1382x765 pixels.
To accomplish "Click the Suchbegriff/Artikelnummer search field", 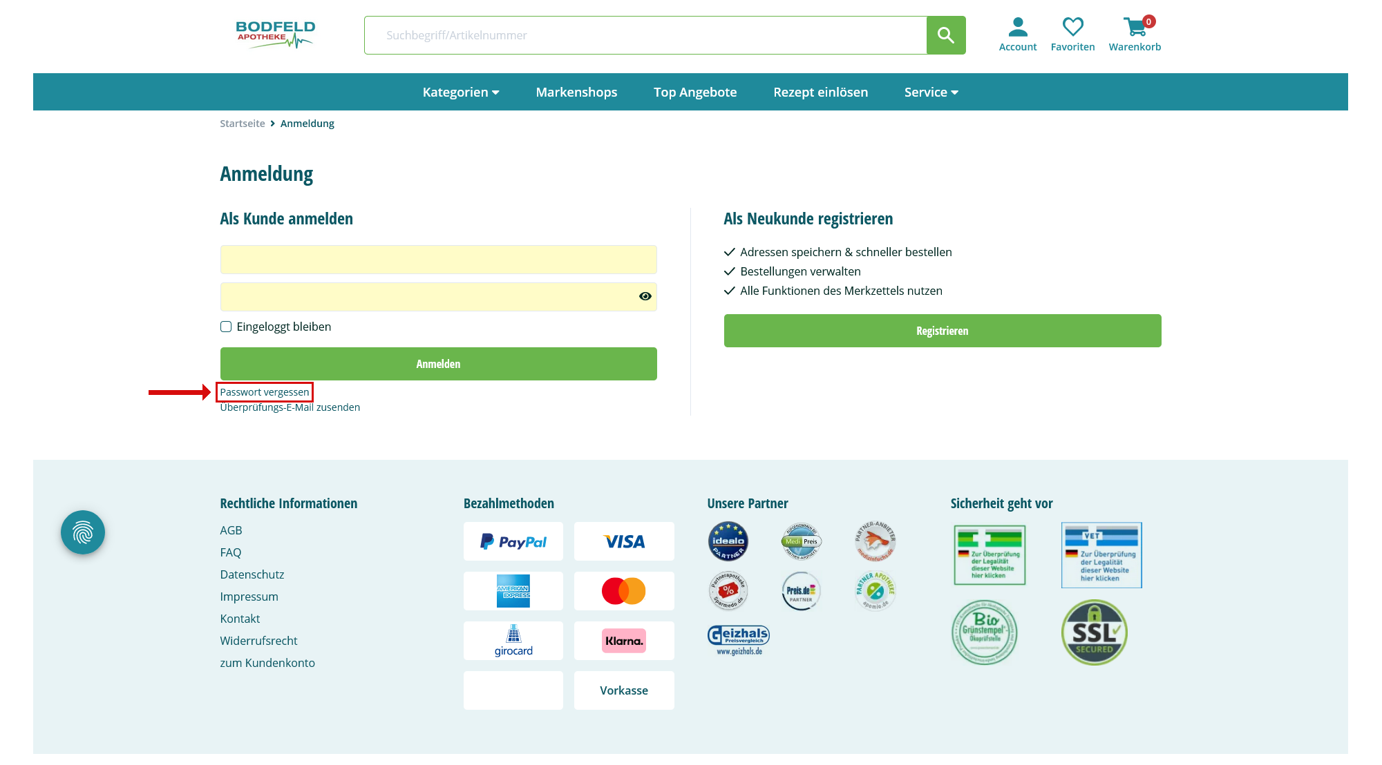I will point(645,35).
